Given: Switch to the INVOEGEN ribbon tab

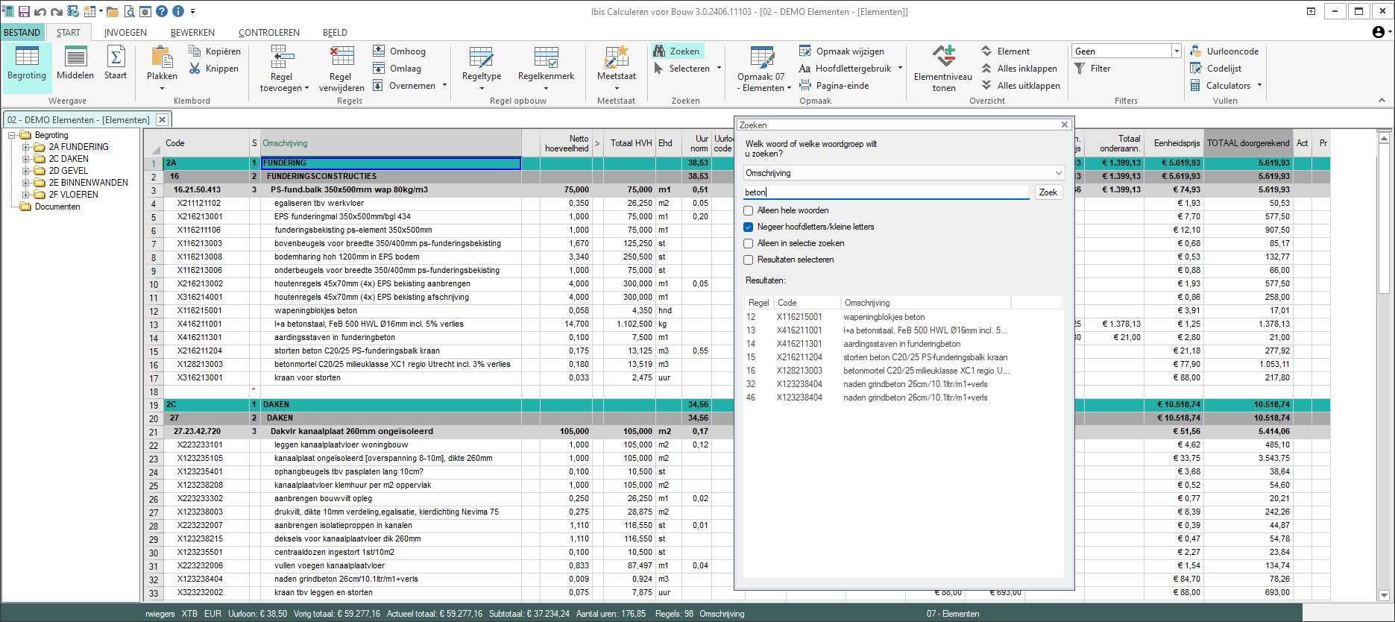Looking at the screenshot, I should tap(125, 32).
